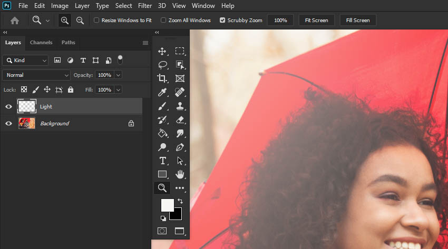This screenshot has height=249, width=448.
Task: Open the Normal blend mode dropdown
Action: pyautogui.click(x=36, y=75)
